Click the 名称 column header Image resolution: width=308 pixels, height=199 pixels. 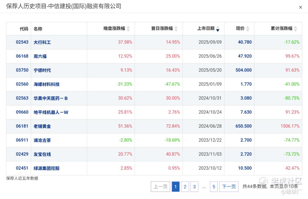(x=38, y=29)
